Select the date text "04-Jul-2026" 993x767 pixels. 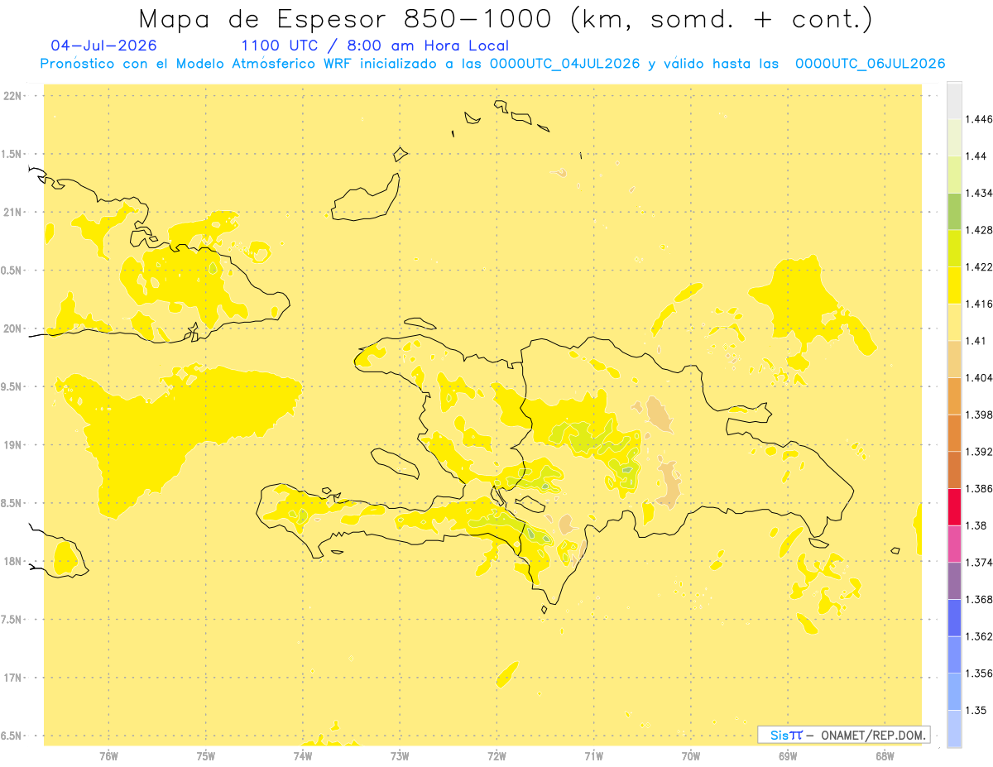(103, 46)
